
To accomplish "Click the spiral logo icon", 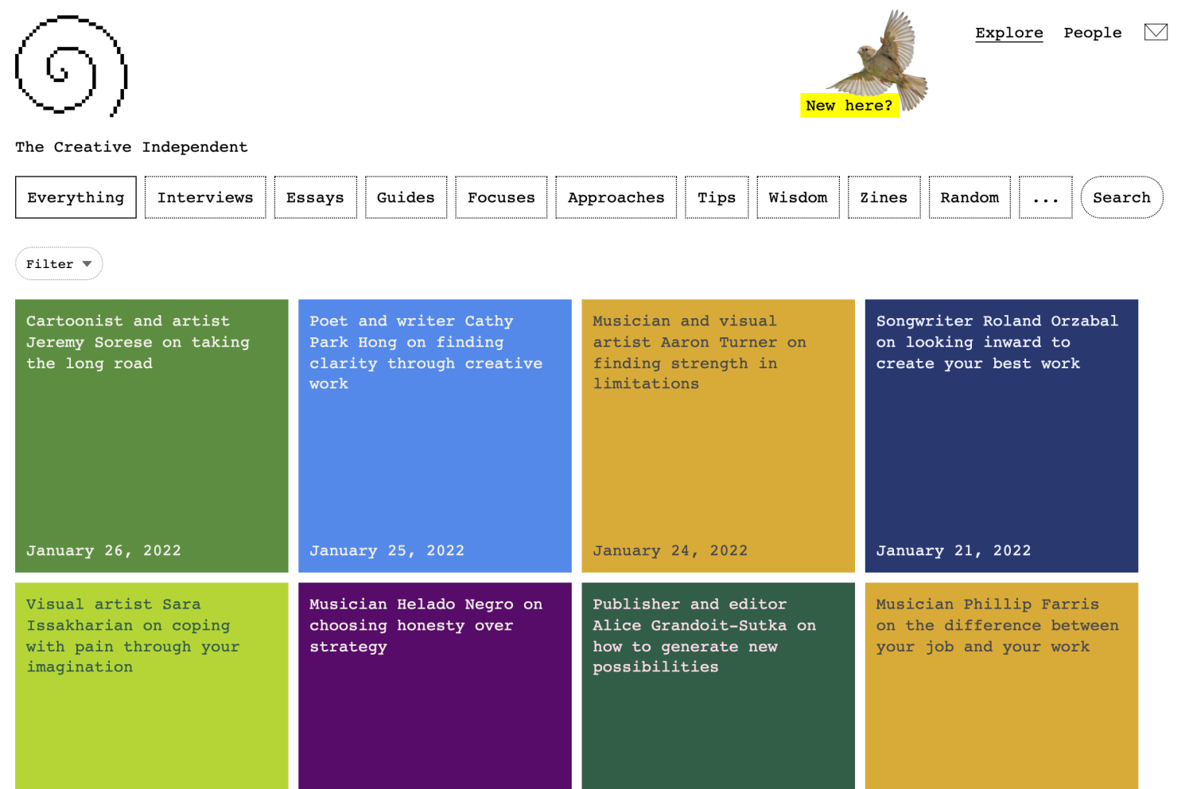I will (x=71, y=66).
